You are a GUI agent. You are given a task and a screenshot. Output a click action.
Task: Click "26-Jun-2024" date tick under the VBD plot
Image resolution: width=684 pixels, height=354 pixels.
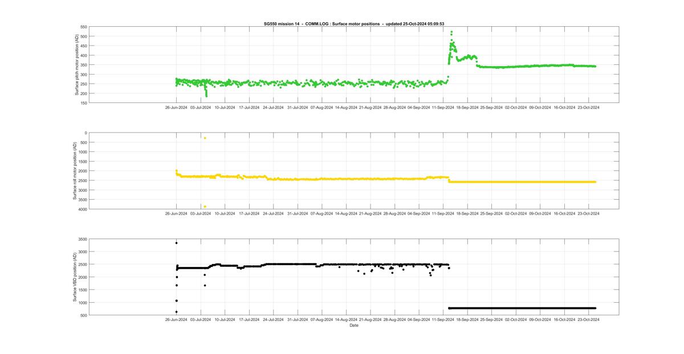click(176, 319)
